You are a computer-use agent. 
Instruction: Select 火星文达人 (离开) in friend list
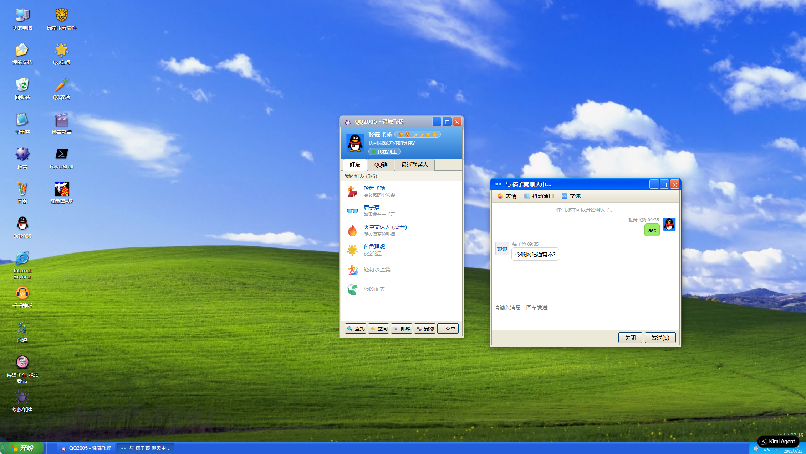click(x=402, y=230)
